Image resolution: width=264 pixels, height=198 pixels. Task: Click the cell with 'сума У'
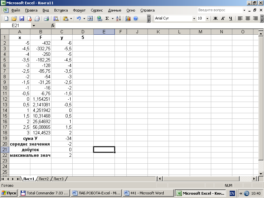pyautogui.click(x=30, y=138)
